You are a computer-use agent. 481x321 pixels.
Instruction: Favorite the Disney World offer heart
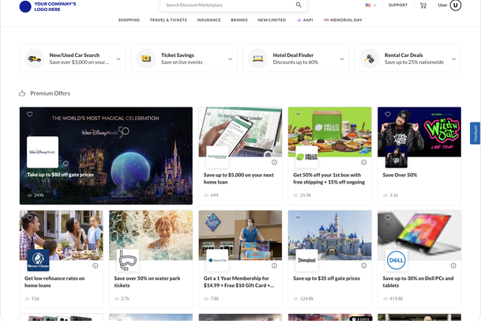click(30, 115)
